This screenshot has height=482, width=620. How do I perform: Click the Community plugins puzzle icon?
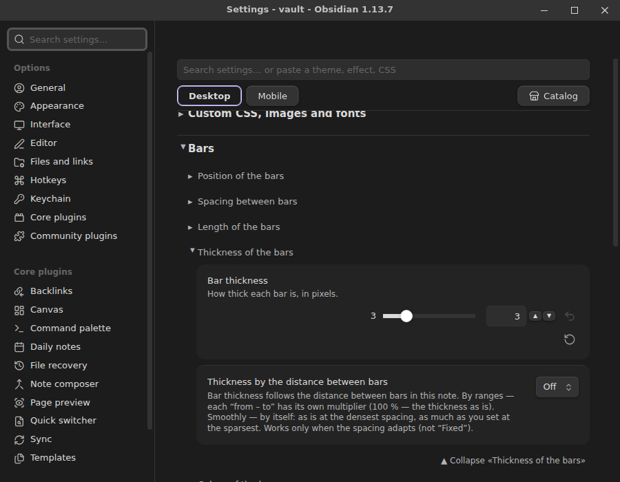point(19,236)
